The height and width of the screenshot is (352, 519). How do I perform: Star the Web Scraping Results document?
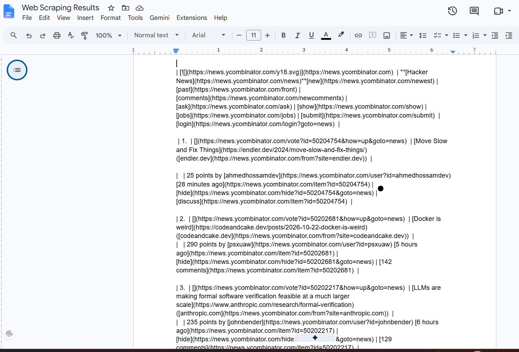click(x=111, y=8)
